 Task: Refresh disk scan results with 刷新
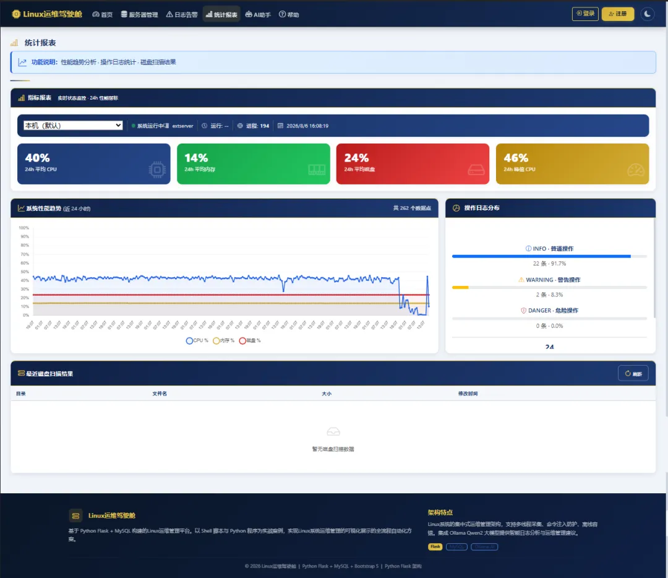(633, 373)
